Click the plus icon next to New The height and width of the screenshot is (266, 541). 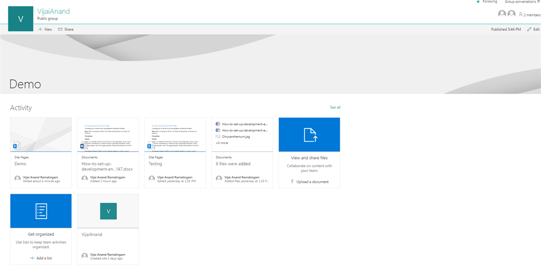click(40, 29)
